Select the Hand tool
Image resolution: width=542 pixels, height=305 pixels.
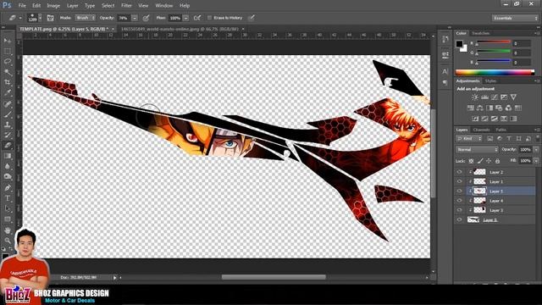[x=8, y=230]
